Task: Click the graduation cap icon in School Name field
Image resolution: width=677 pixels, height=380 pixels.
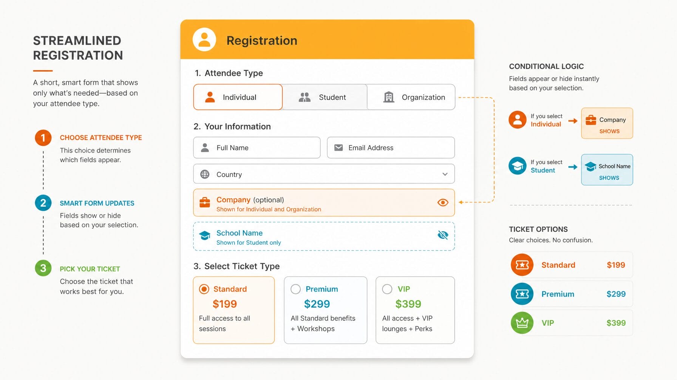Action: click(205, 236)
